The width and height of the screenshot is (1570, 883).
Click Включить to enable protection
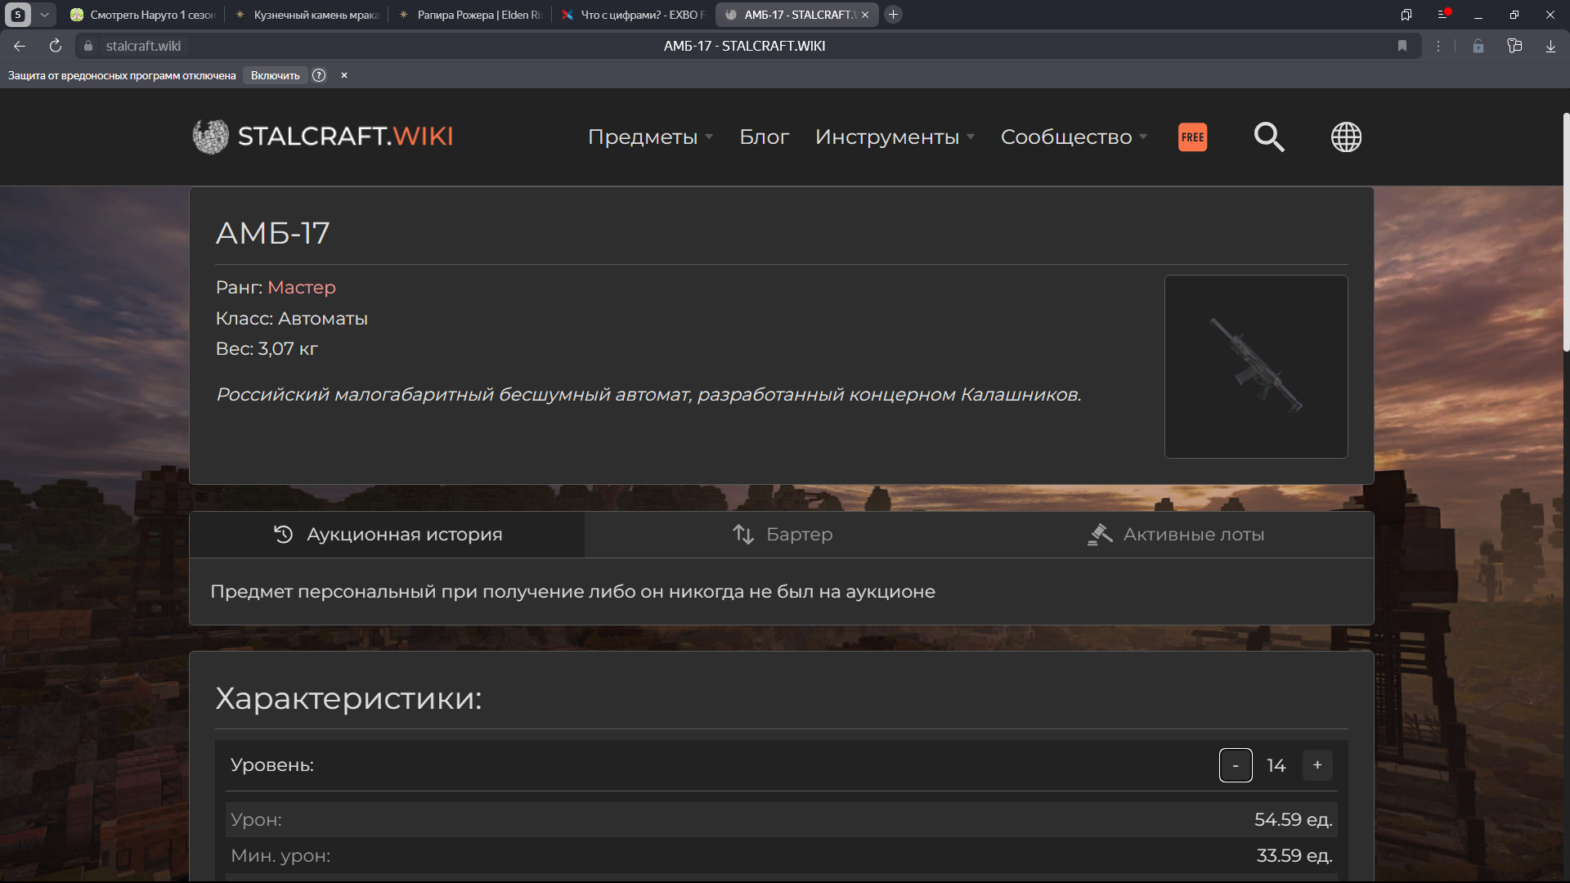[276, 75]
